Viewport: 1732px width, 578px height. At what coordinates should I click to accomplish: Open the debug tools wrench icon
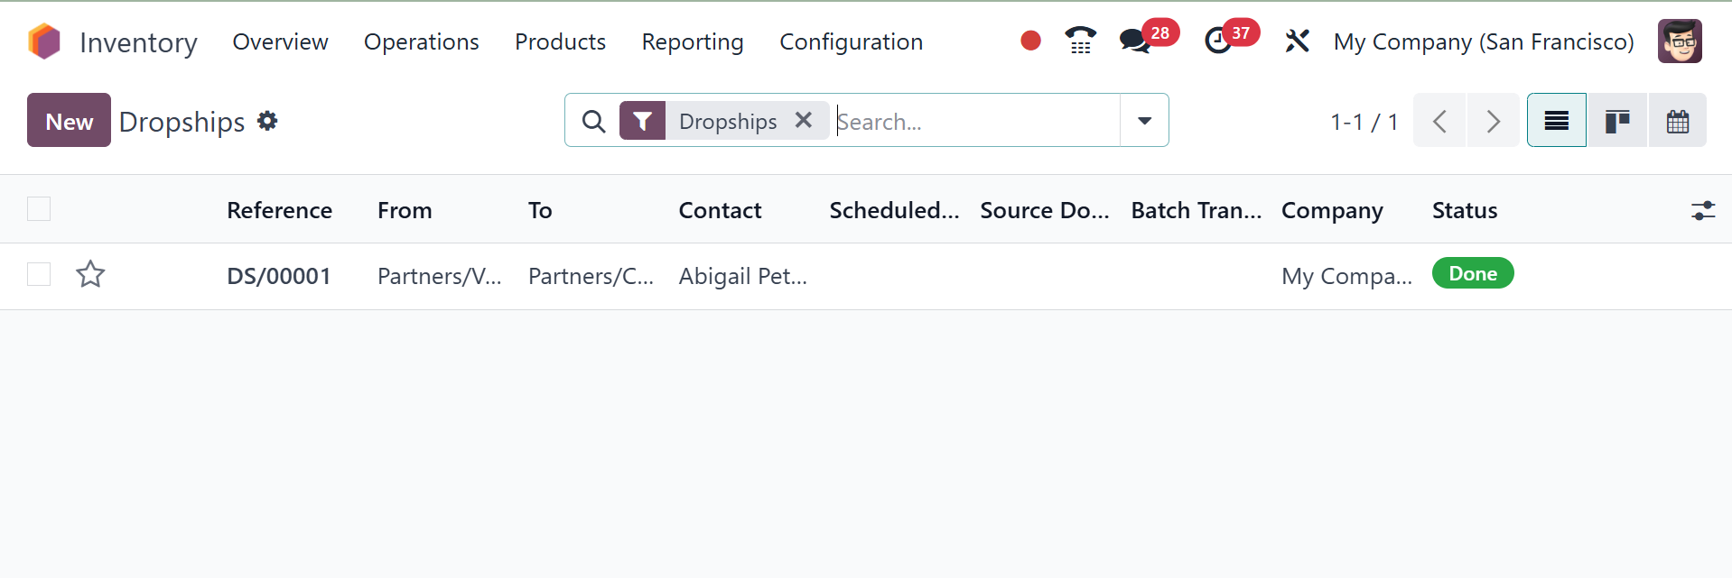coord(1297,41)
